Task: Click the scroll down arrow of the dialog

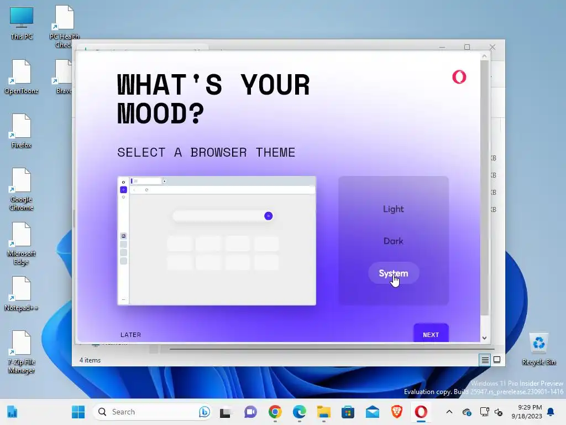Action: (x=484, y=338)
